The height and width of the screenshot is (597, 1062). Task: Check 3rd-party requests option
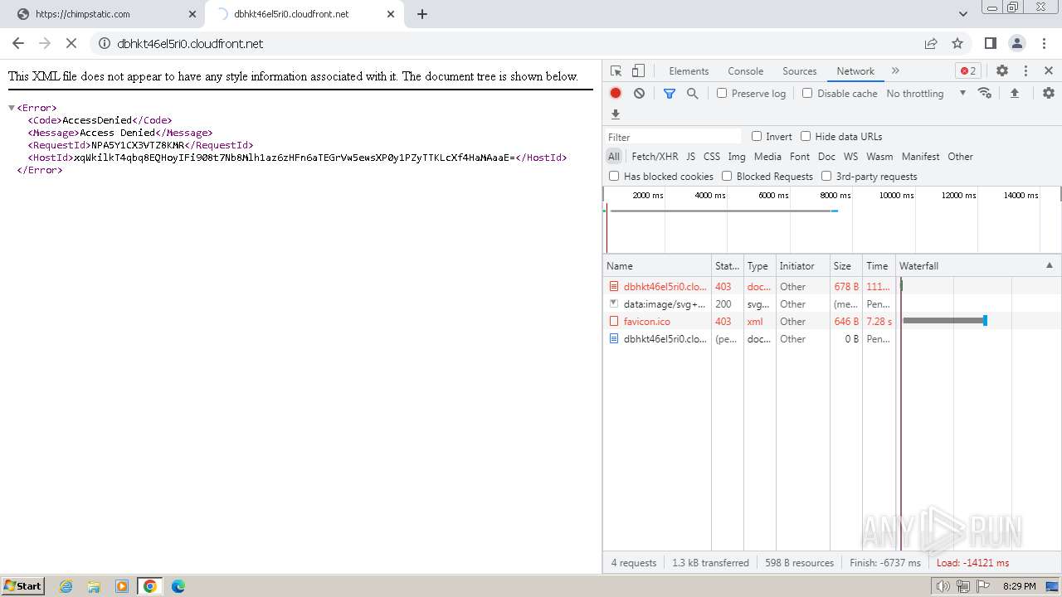click(x=826, y=176)
